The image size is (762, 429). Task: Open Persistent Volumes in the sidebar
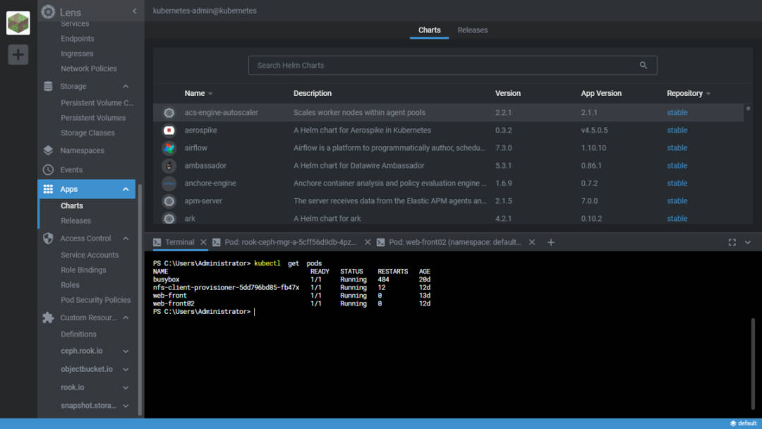(x=93, y=118)
